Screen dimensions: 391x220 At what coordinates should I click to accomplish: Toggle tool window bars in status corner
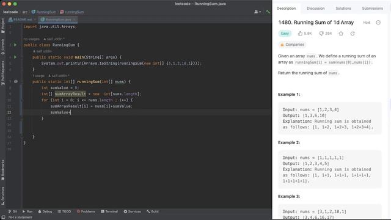pyautogui.click(x=3, y=218)
